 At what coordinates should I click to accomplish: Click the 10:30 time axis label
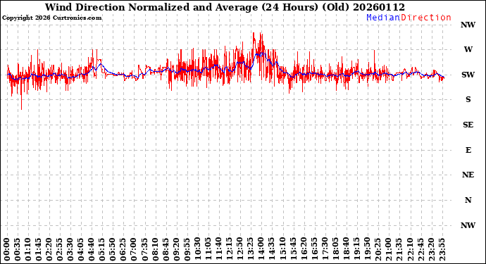197,250
